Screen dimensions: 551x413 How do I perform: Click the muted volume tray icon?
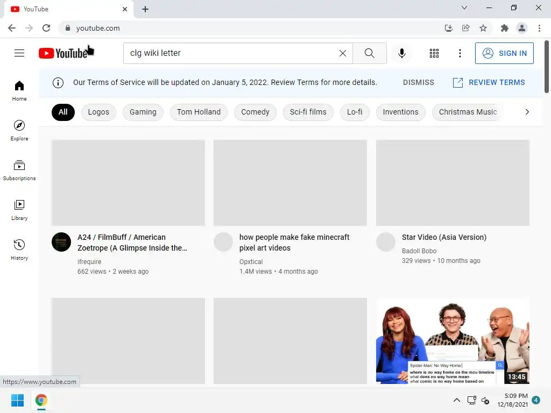485,400
